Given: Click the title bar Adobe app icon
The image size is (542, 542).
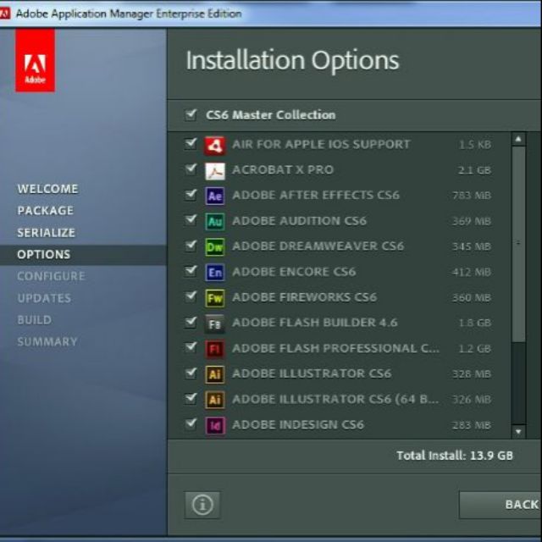Looking at the screenshot, I should coord(4,14).
